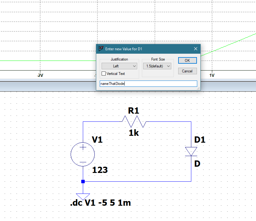Image resolution: width=256 pixels, height=221 pixels.
Task: Open the Justification dropdown showing Left
Action: [x=119, y=66]
